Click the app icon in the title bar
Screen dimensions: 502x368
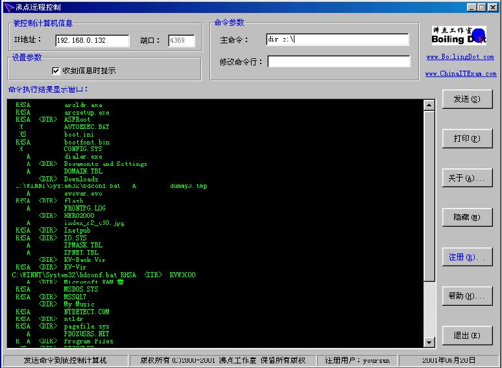point(9,7)
